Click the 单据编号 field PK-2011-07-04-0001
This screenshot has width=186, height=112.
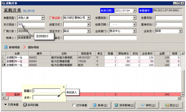click(168, 11)
